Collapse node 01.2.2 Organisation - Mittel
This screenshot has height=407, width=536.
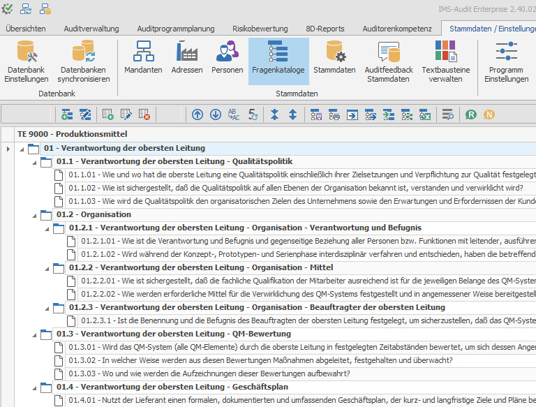pyautogui.click(x=47, y=269)
